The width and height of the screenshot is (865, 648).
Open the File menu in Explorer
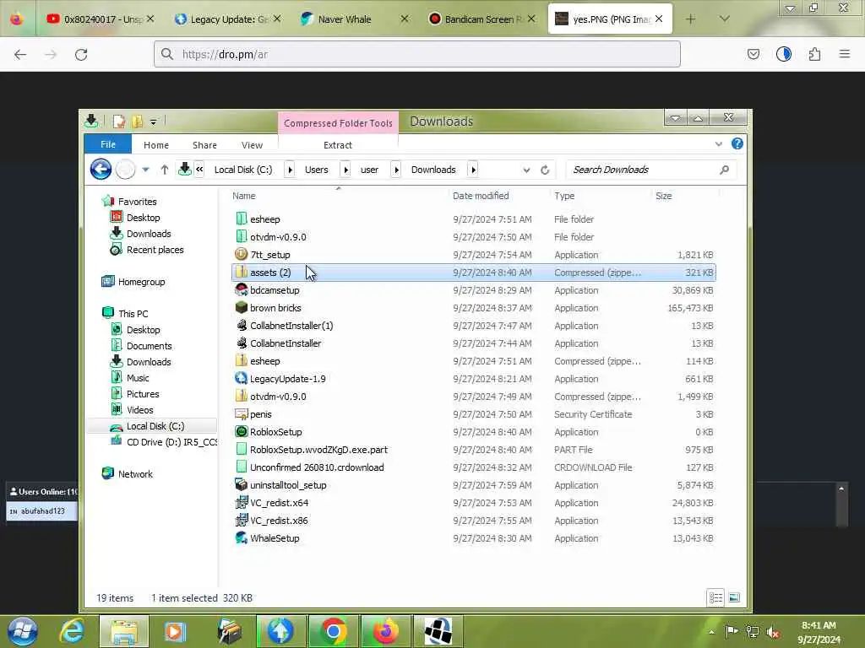tap(107, 144)
